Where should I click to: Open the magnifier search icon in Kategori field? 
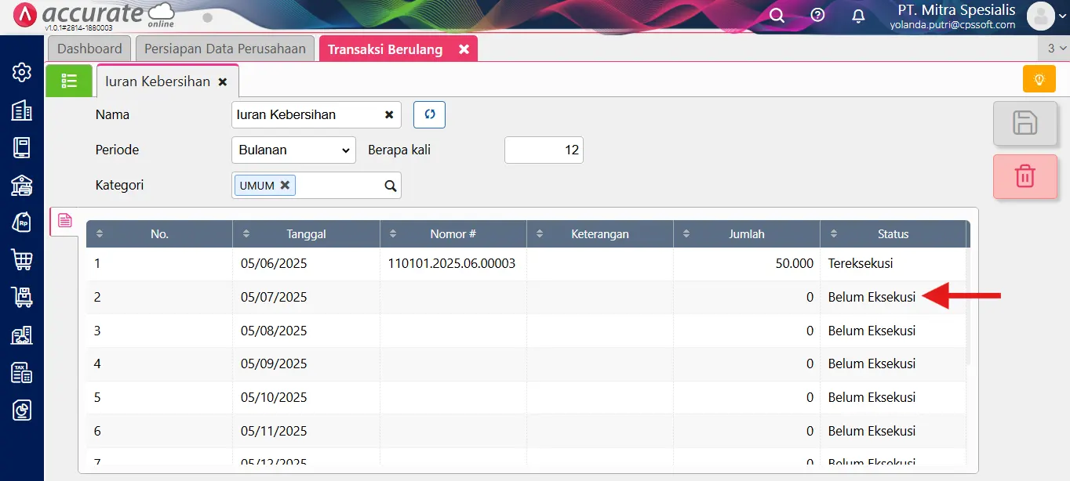[390, 185]
